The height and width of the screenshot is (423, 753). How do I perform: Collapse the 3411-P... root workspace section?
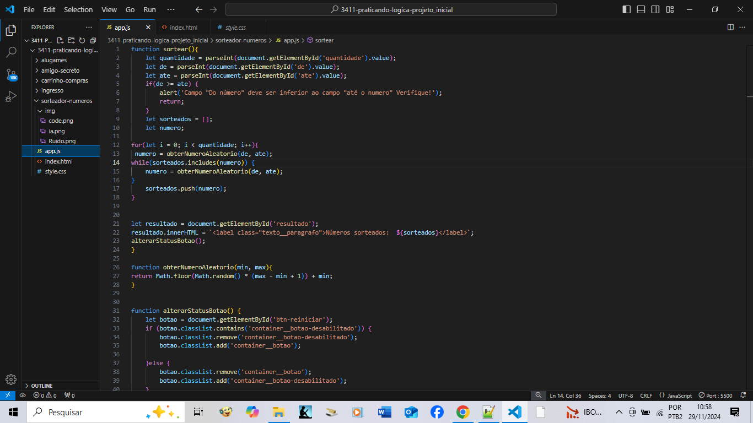click(39, 40)
